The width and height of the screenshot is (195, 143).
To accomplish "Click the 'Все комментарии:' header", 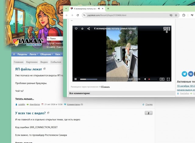I will coord(80,93).
